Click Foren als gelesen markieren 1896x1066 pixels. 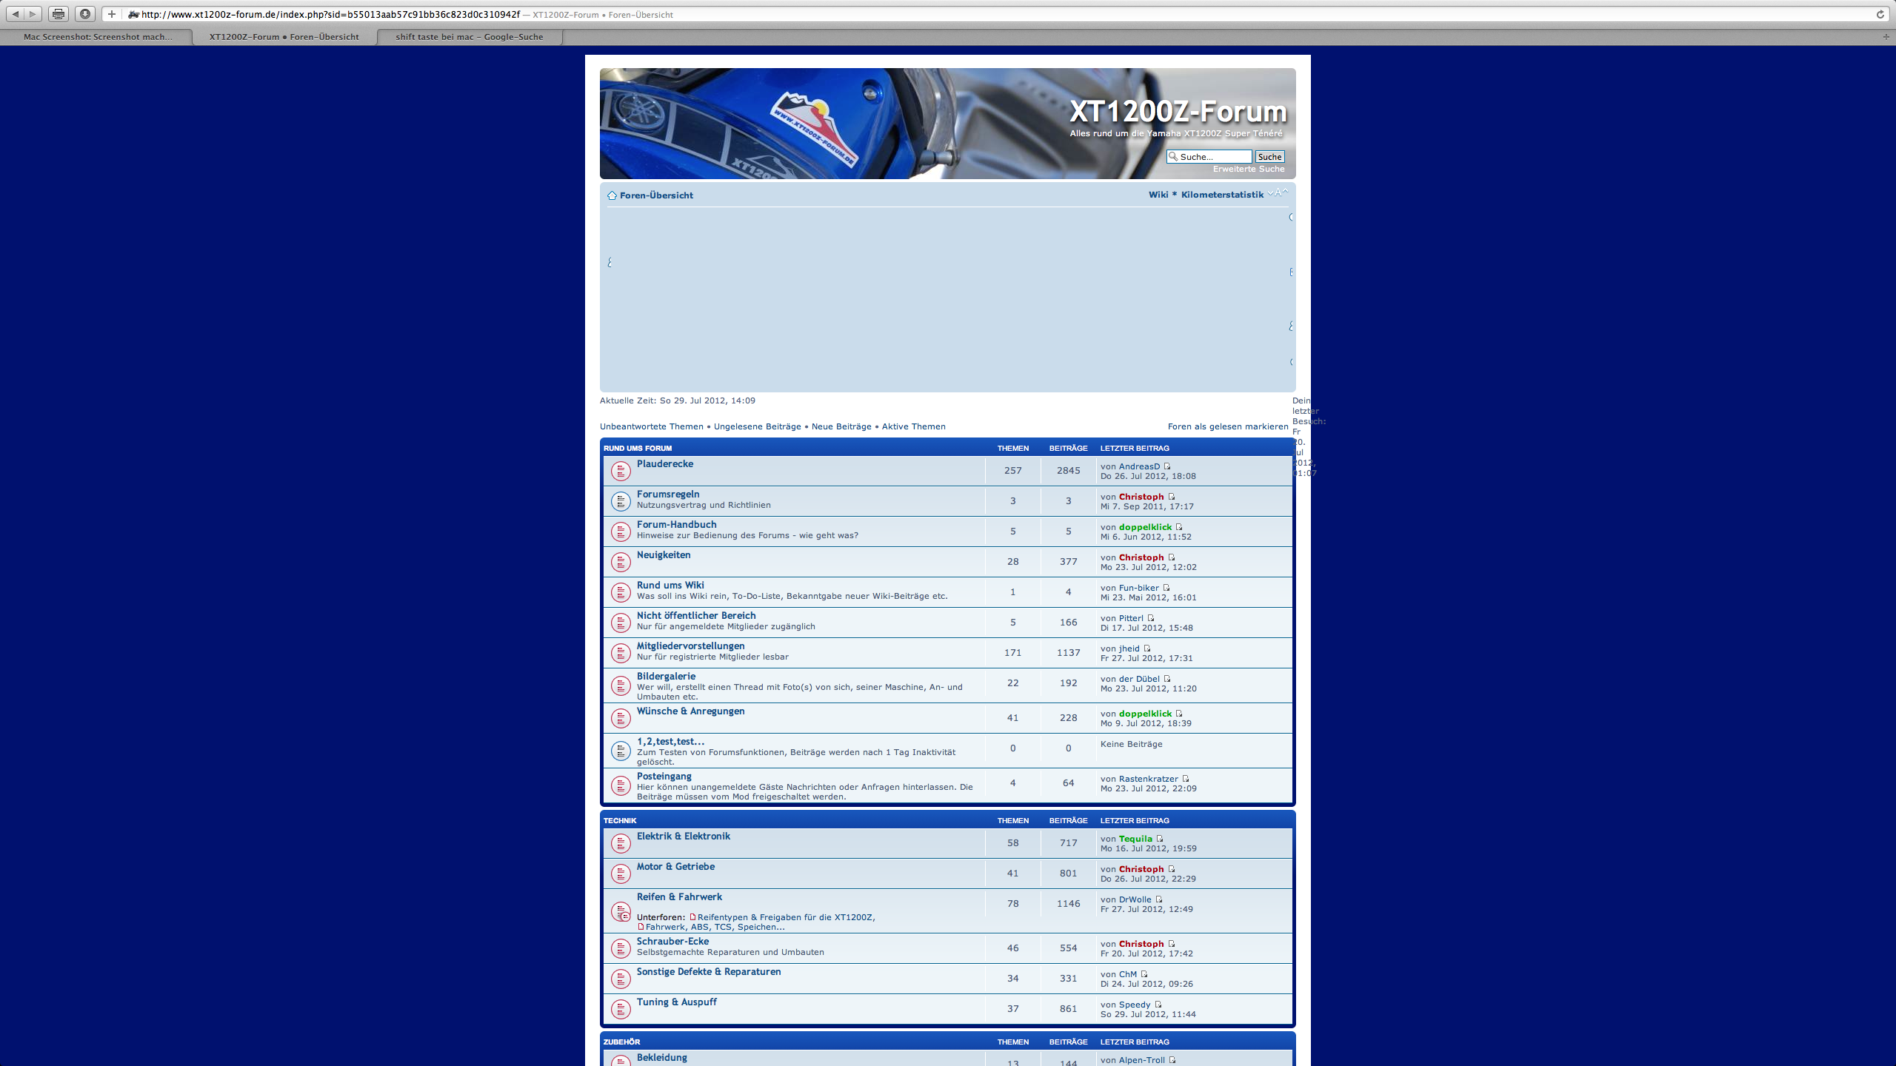tap(1227, 426)
